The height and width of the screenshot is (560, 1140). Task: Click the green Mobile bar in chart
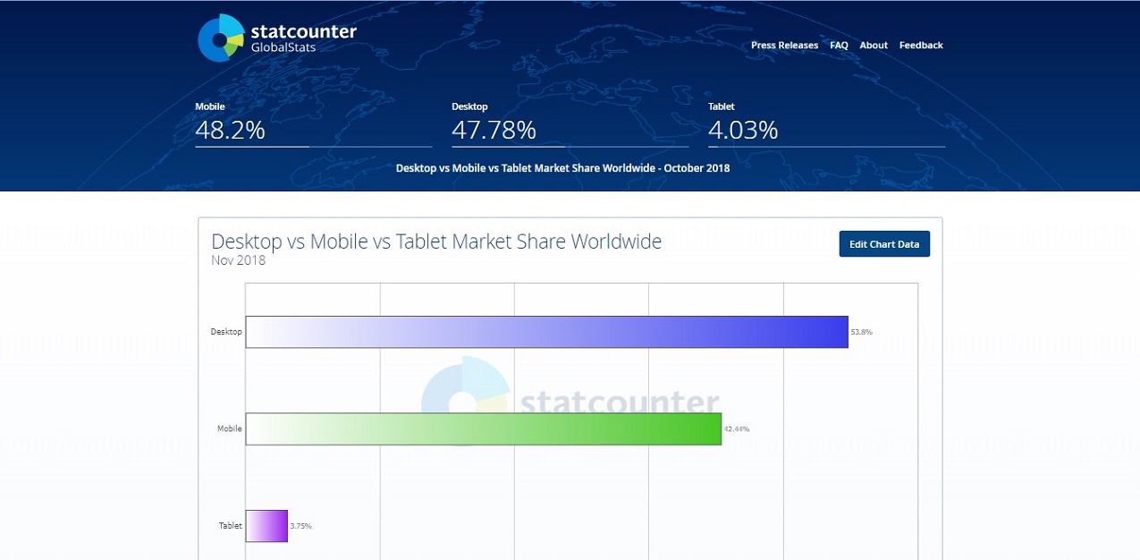coord(483,428)
